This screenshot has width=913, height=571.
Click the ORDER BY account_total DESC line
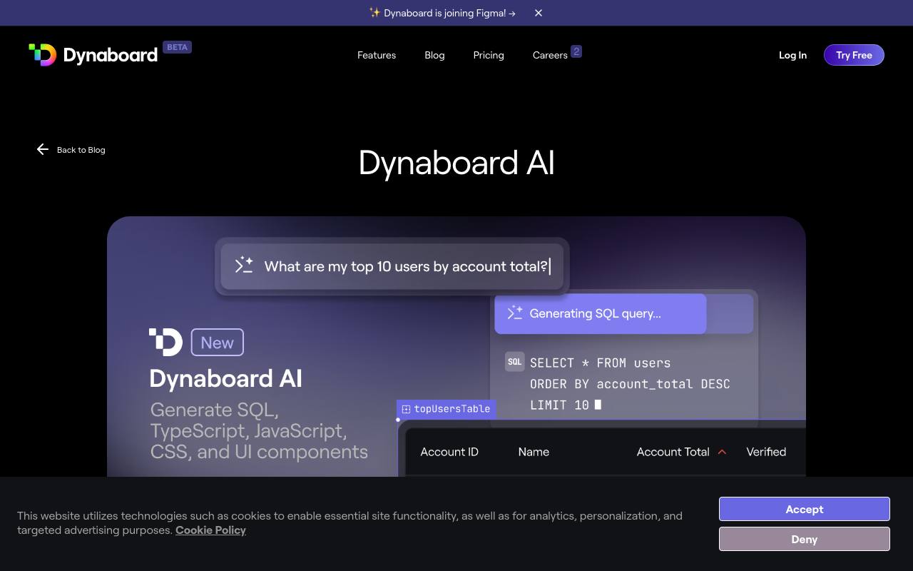(x=630, y=384)
